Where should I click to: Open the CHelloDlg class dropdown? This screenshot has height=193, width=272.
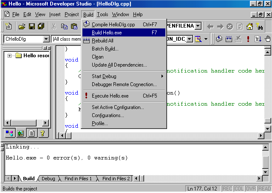(x=46, y=39)
